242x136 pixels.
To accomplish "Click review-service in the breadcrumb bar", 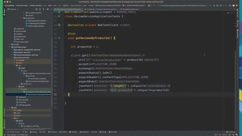I will [x=36, y=6].
